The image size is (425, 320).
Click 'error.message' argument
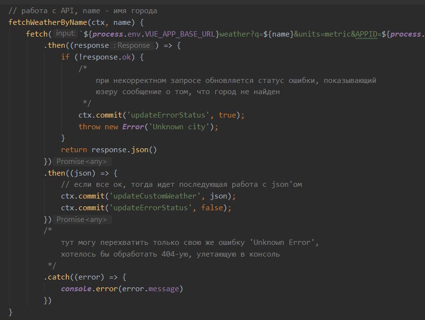[150, 288]
